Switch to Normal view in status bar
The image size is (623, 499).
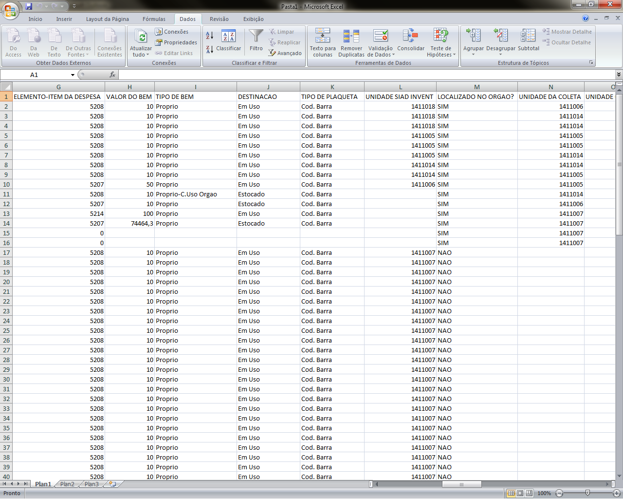(x=511, y=493)
